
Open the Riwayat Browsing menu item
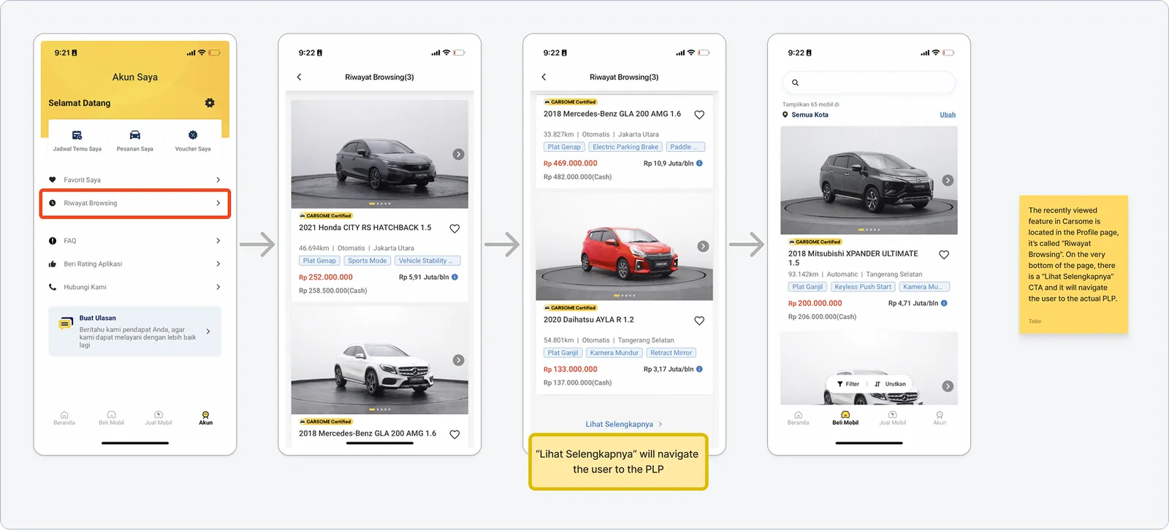coord(135,203)
